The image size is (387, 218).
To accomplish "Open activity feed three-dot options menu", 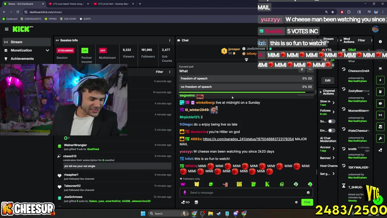I will pos(170,72).
